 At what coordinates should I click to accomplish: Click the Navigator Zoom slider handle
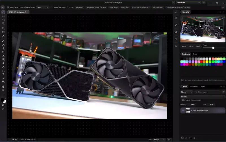coord(213,48)
